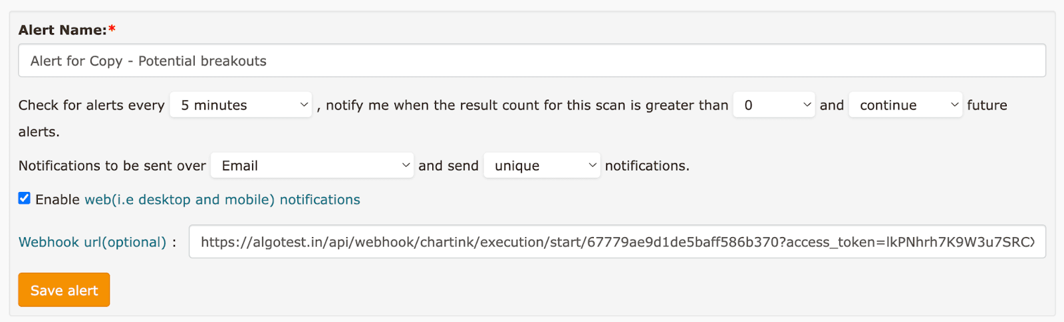This screenshot has width=1064, height=322.
Task: Open the 'Email' notification channel dropdown
Action: (306, 165)
